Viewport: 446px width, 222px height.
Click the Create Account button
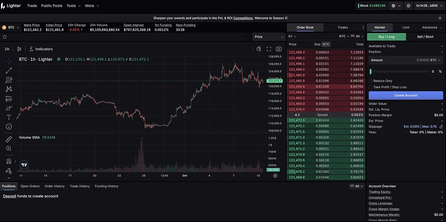point(406,95)
